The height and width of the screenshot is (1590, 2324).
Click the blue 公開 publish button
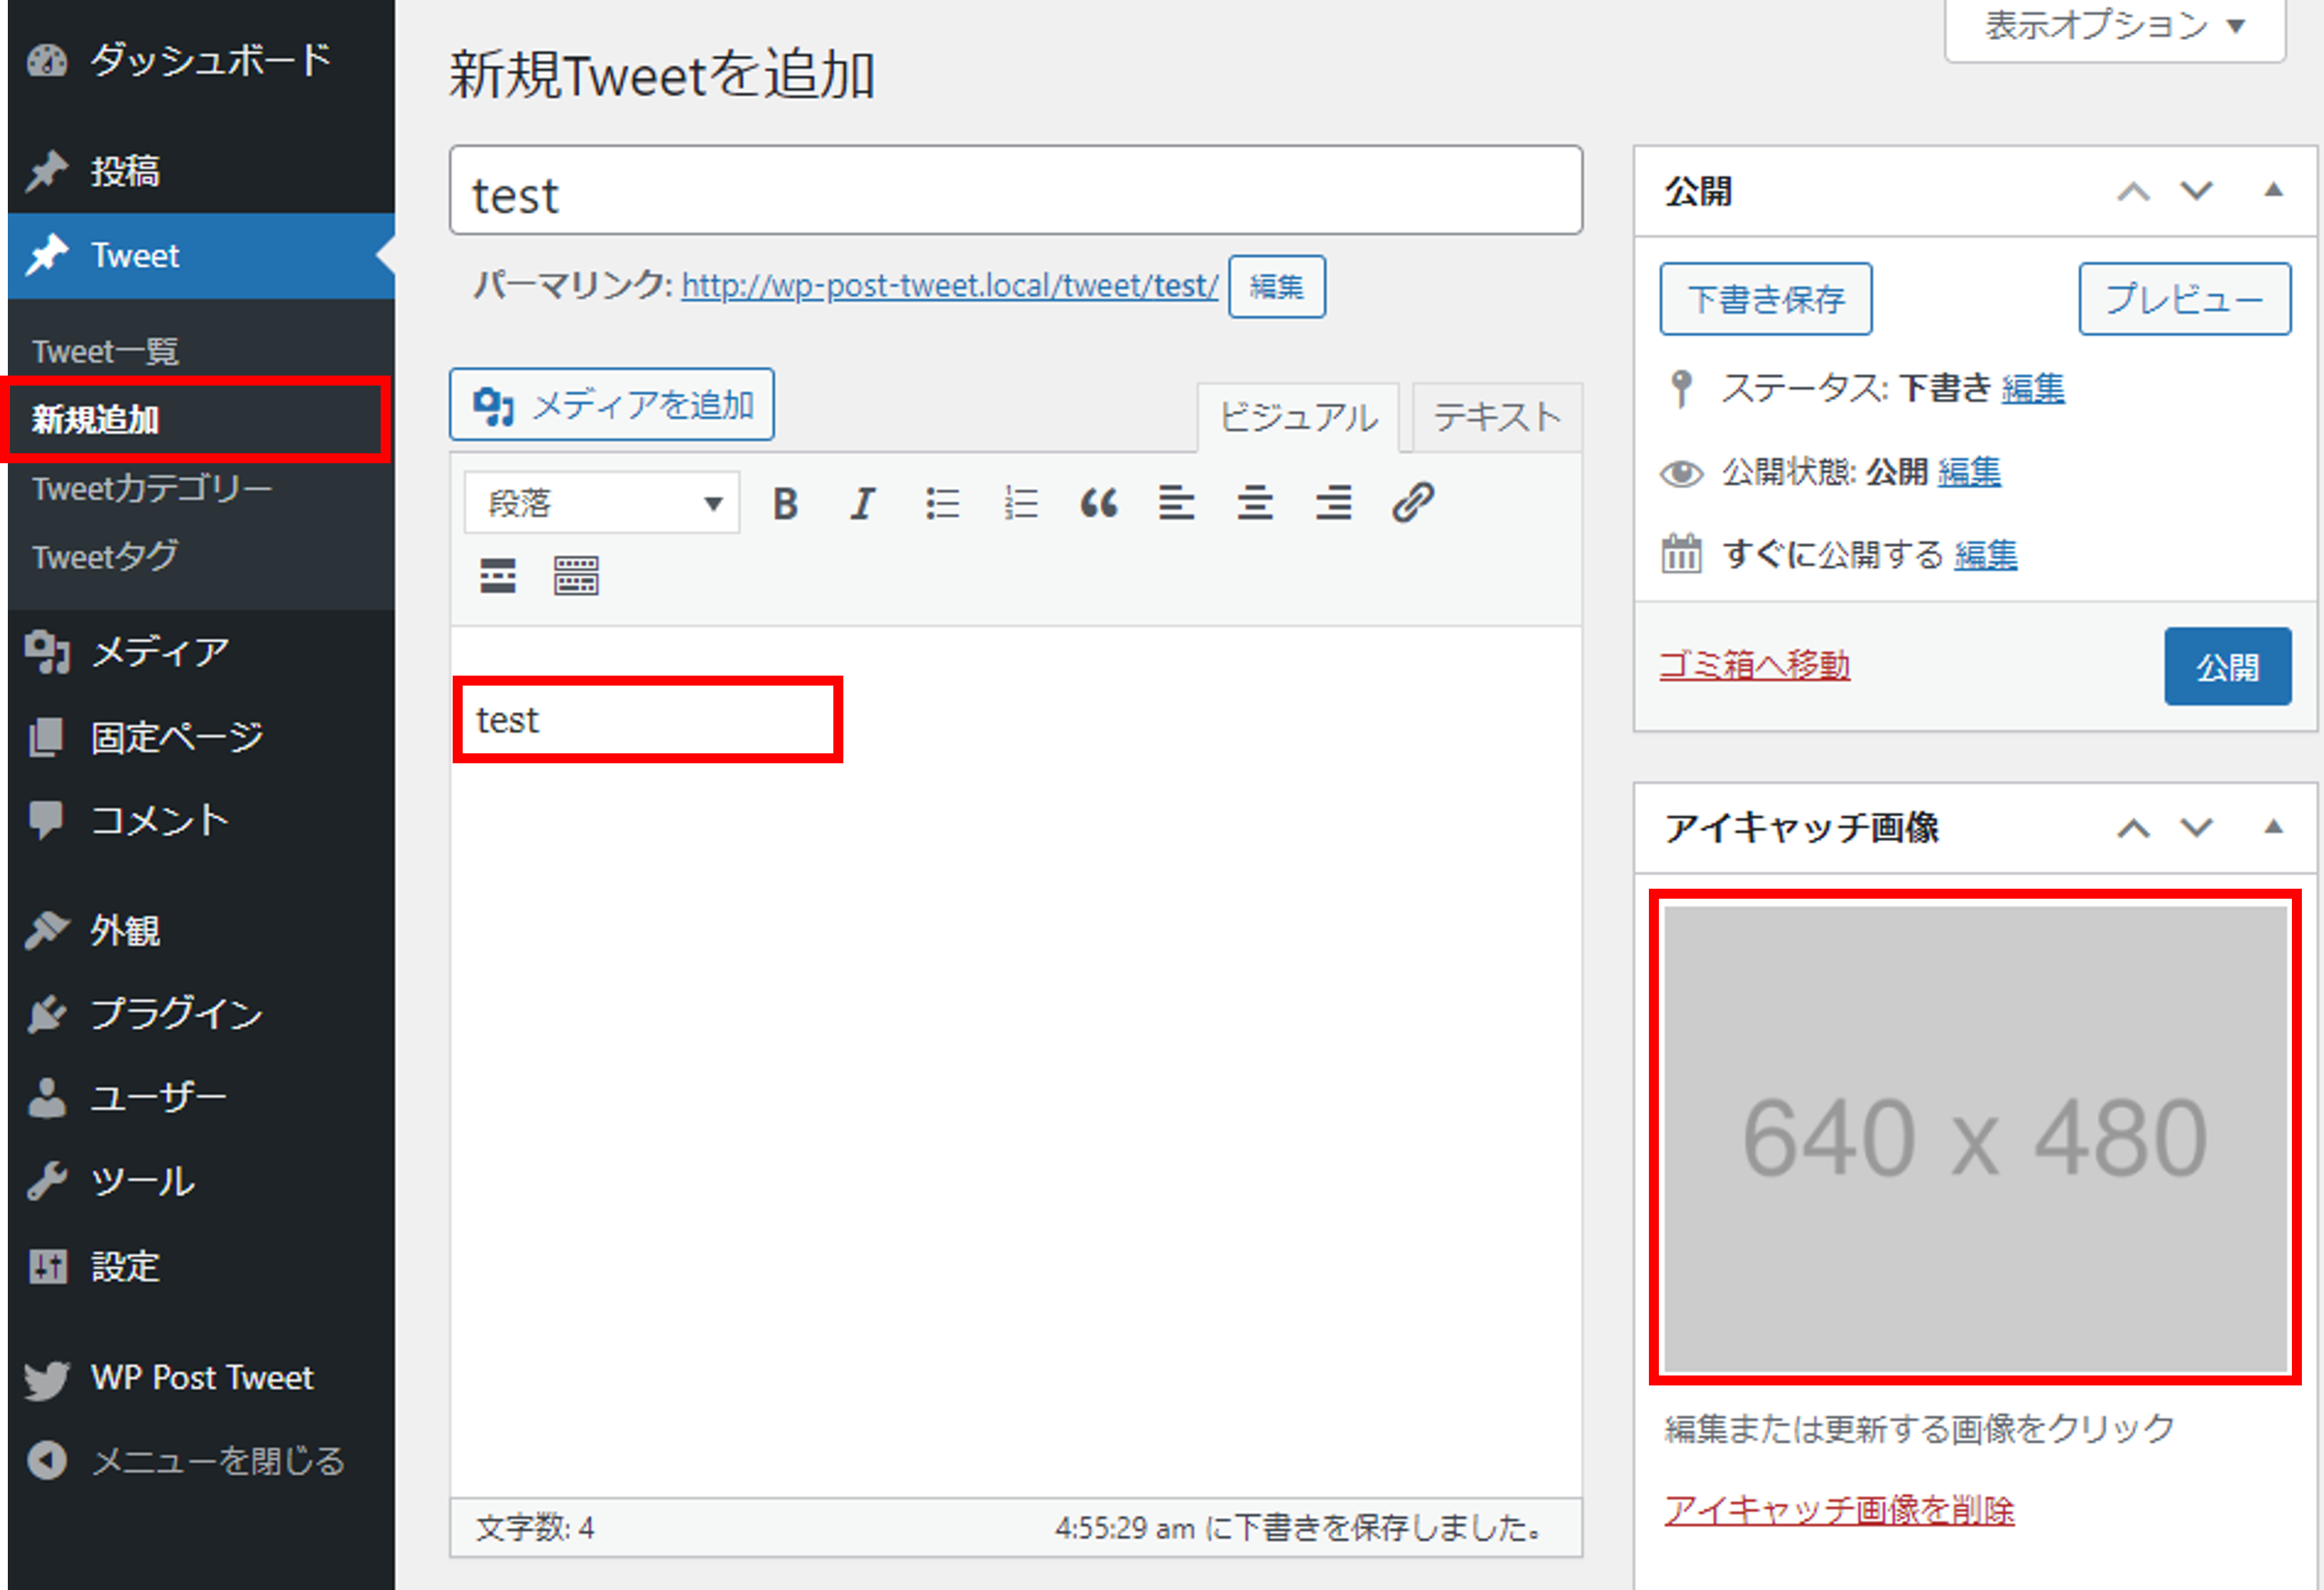tap(2228, 667)
